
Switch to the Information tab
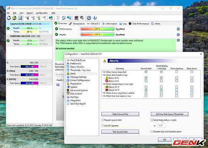click(x=110, y=24)
